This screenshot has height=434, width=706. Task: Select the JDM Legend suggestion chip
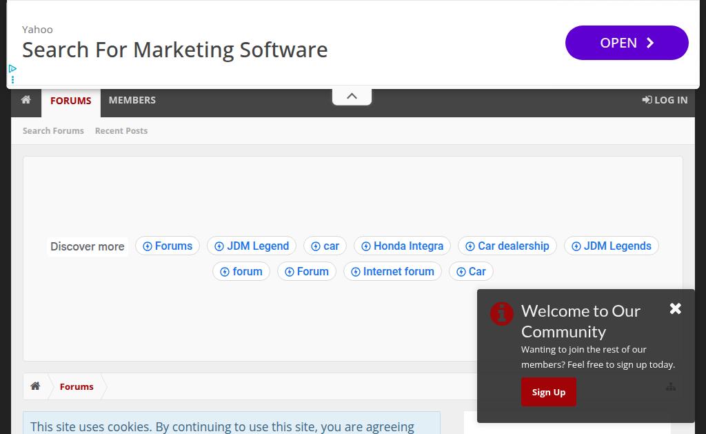pos(252,246)
